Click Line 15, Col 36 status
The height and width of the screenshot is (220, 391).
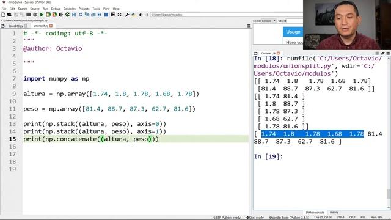[323, 218]
